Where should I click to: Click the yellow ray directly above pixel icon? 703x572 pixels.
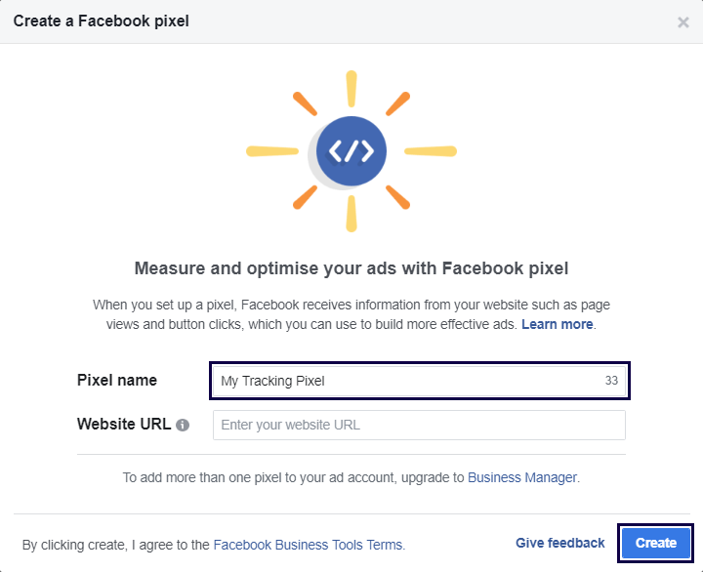click(351, 89)
